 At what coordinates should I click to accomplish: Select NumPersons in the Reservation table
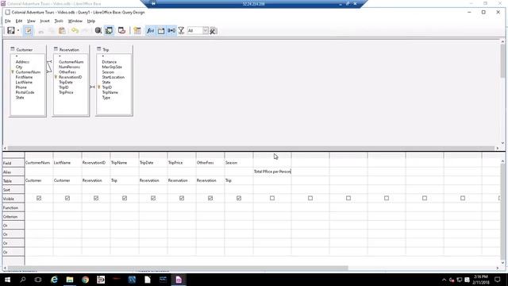tap(69, 67)
